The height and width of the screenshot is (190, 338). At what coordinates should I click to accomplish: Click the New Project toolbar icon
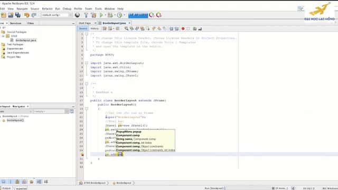click(4, 15)
